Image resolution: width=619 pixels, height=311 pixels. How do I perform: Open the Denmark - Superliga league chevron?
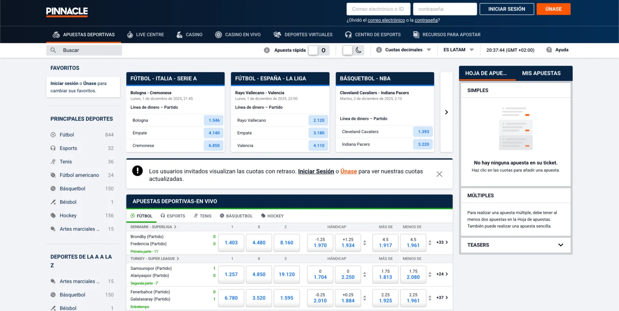pyautogui.click(x=175, y=227)
